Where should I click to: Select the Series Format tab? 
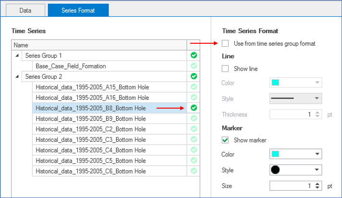point(78,10)
